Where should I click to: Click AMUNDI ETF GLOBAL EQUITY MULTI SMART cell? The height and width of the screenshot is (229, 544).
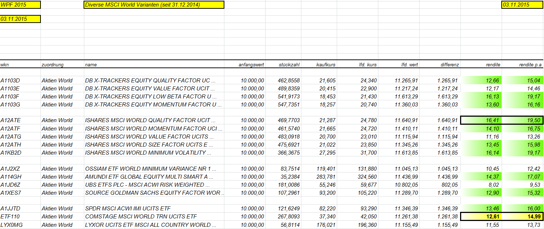(x=154, y=176)
